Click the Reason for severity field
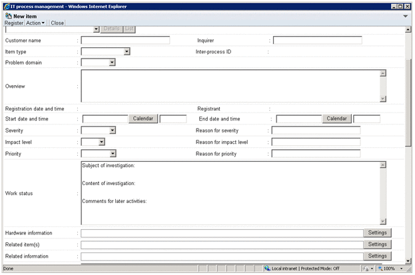Image resolution: width=415 pixels, height=275 pixels. (x=316, y=131)
